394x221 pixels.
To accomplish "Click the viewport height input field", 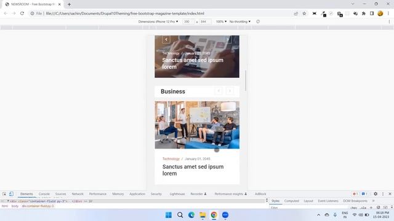I will pyautogui.click(x=205, y=21).
